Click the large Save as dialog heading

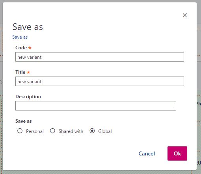[28, 27]
